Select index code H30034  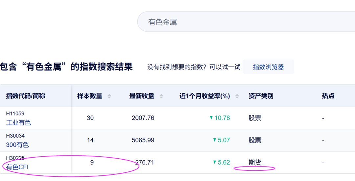(x=15, y=136)
